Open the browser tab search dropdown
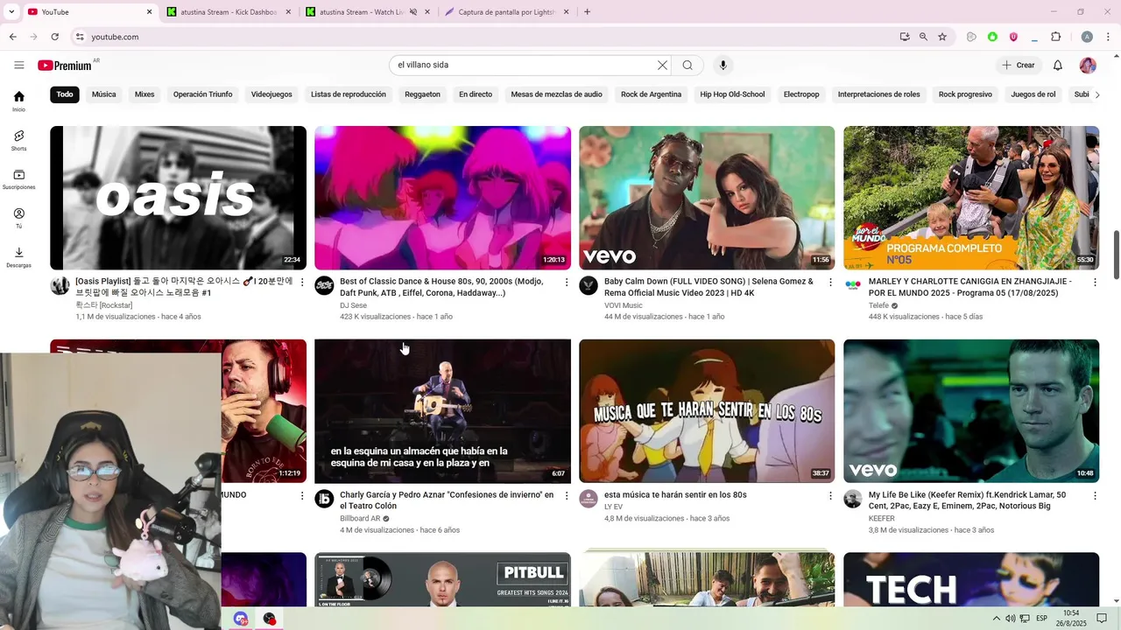Viewport: 1121px width, 630px height. [x=11, y=12]
